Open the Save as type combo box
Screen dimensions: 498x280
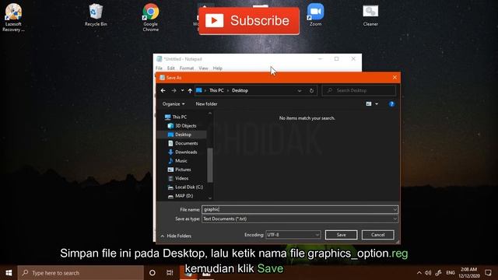tap(300, 219)
